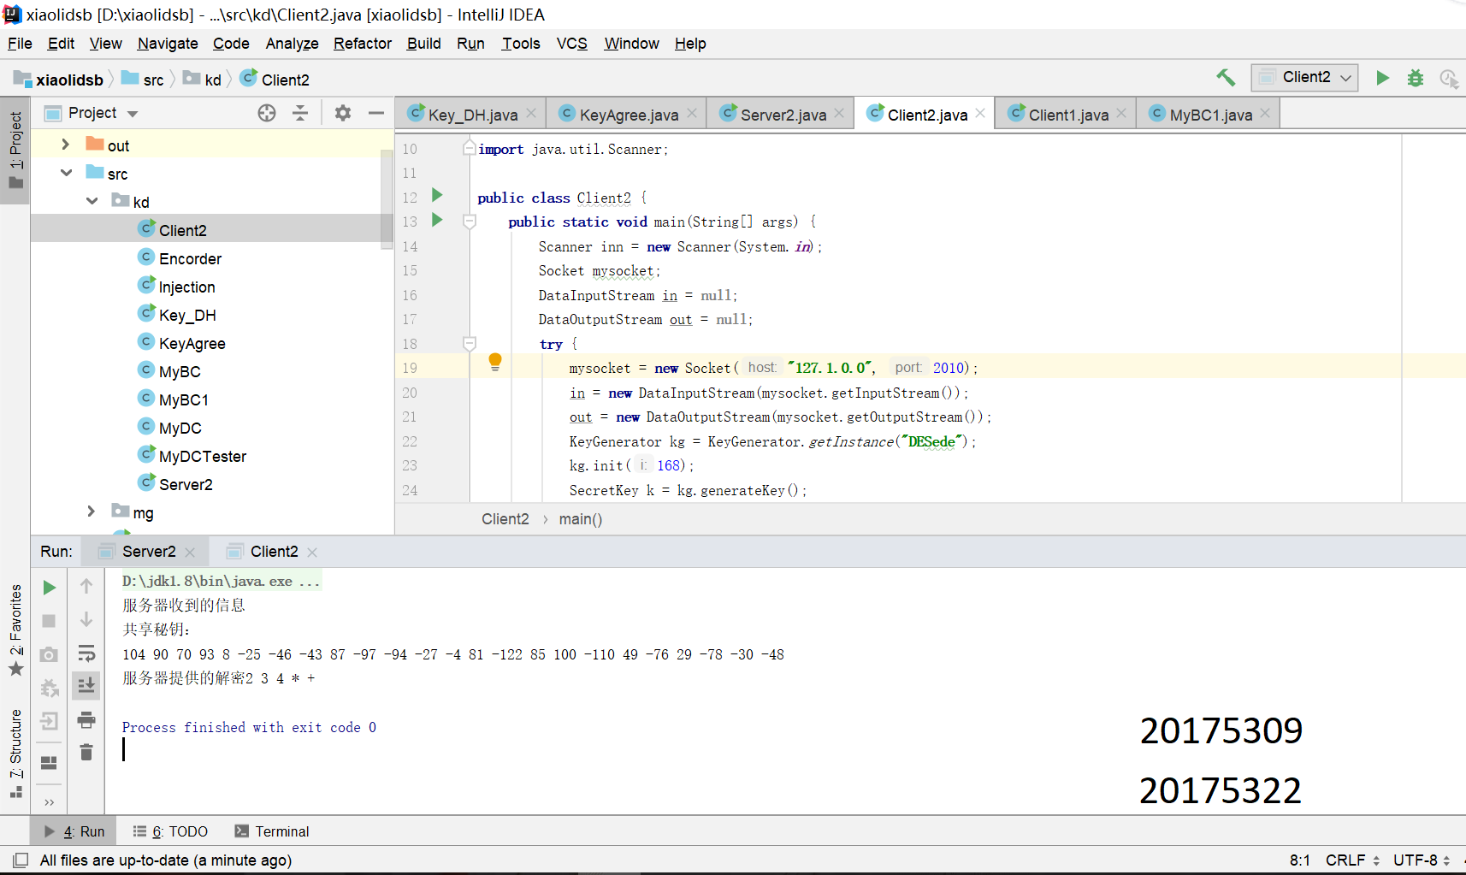Image resolution: width=1466 pixels, height=875 pixels.
Task: Open the File menu
Action: click(x=20, y=44)
